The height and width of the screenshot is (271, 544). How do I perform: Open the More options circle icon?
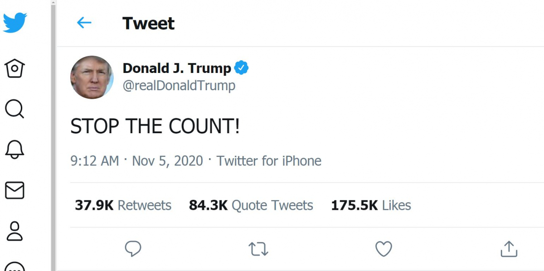15,266
